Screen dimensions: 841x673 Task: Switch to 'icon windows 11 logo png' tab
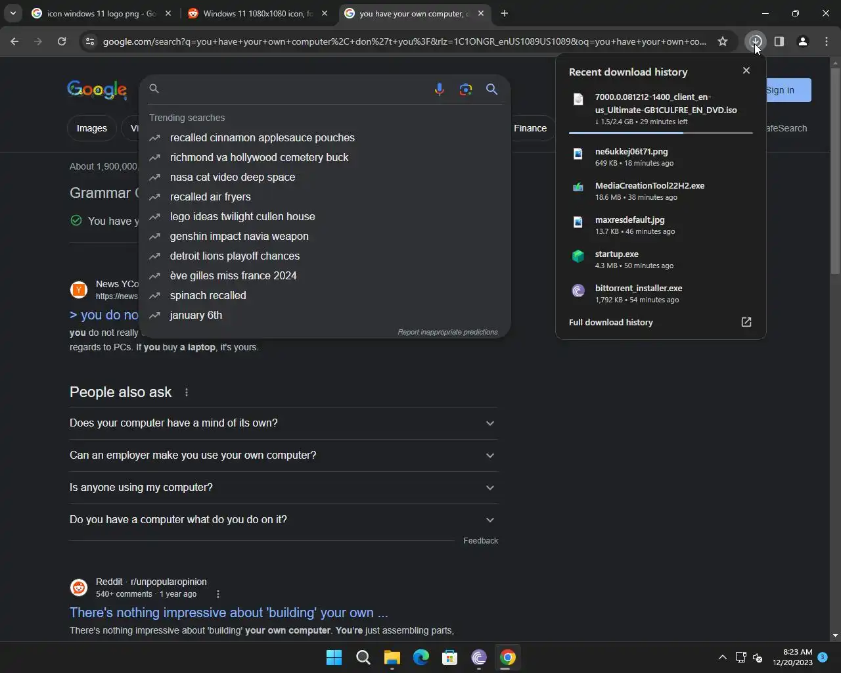coord(102,13)
